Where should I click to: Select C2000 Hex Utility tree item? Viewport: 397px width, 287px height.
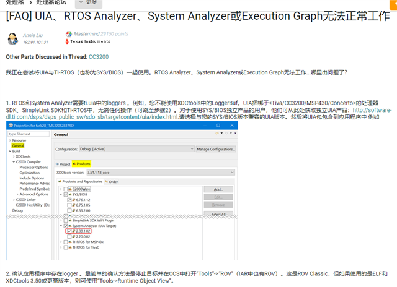click(x=33, y=205)
